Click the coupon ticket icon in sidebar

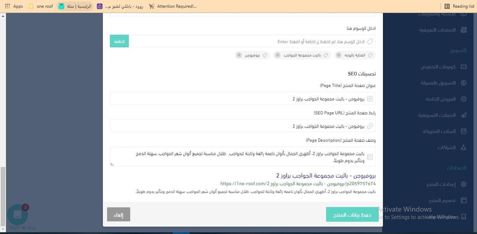point(463,67)
